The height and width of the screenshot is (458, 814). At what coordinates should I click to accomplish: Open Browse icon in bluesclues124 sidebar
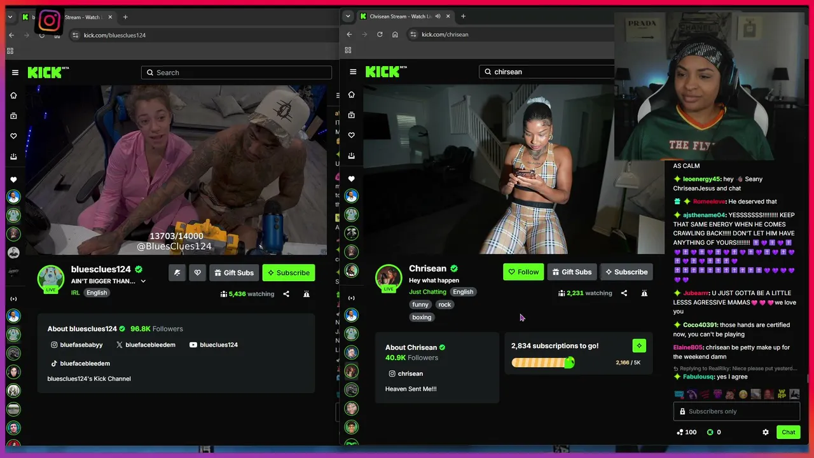[x=13, y=116]
